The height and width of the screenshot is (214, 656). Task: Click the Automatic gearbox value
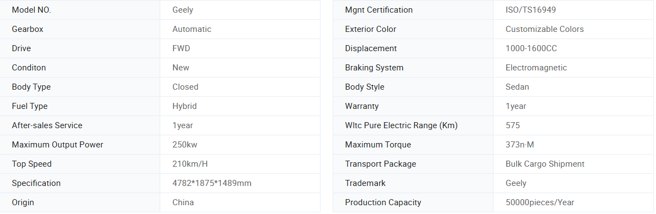tap(192, 29)
